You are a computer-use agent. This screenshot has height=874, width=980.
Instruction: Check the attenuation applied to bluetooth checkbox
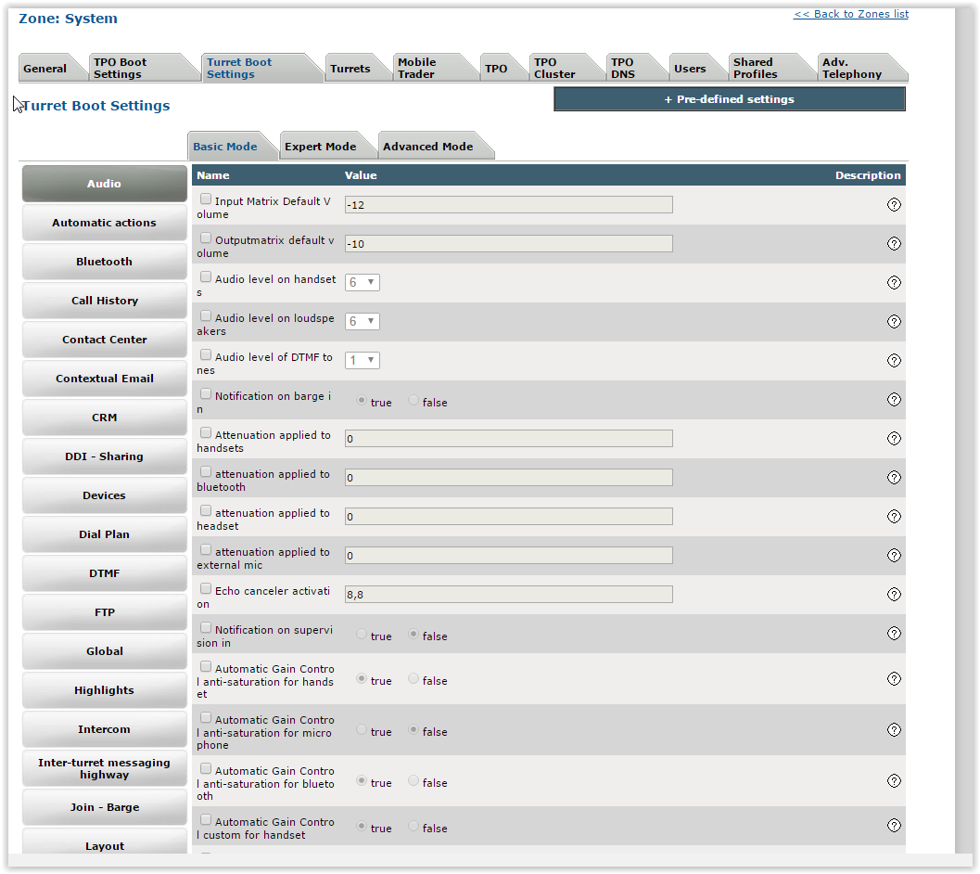(206, 471)
